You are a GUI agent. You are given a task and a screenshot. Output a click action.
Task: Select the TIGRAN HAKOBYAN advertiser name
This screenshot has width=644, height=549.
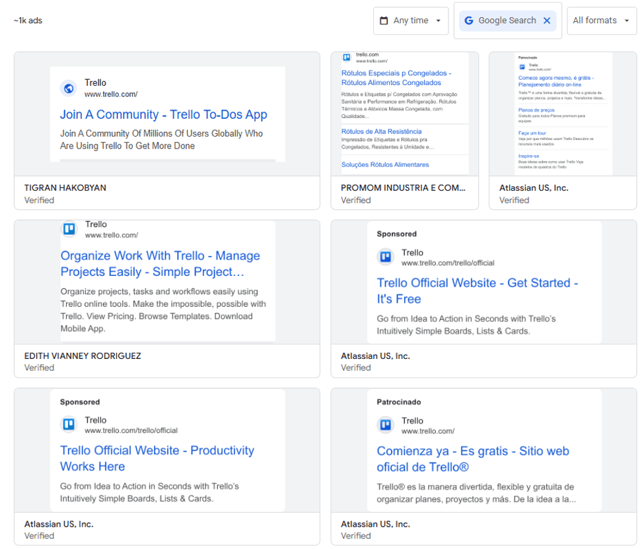pyautogui.click(x=65, y=188)
